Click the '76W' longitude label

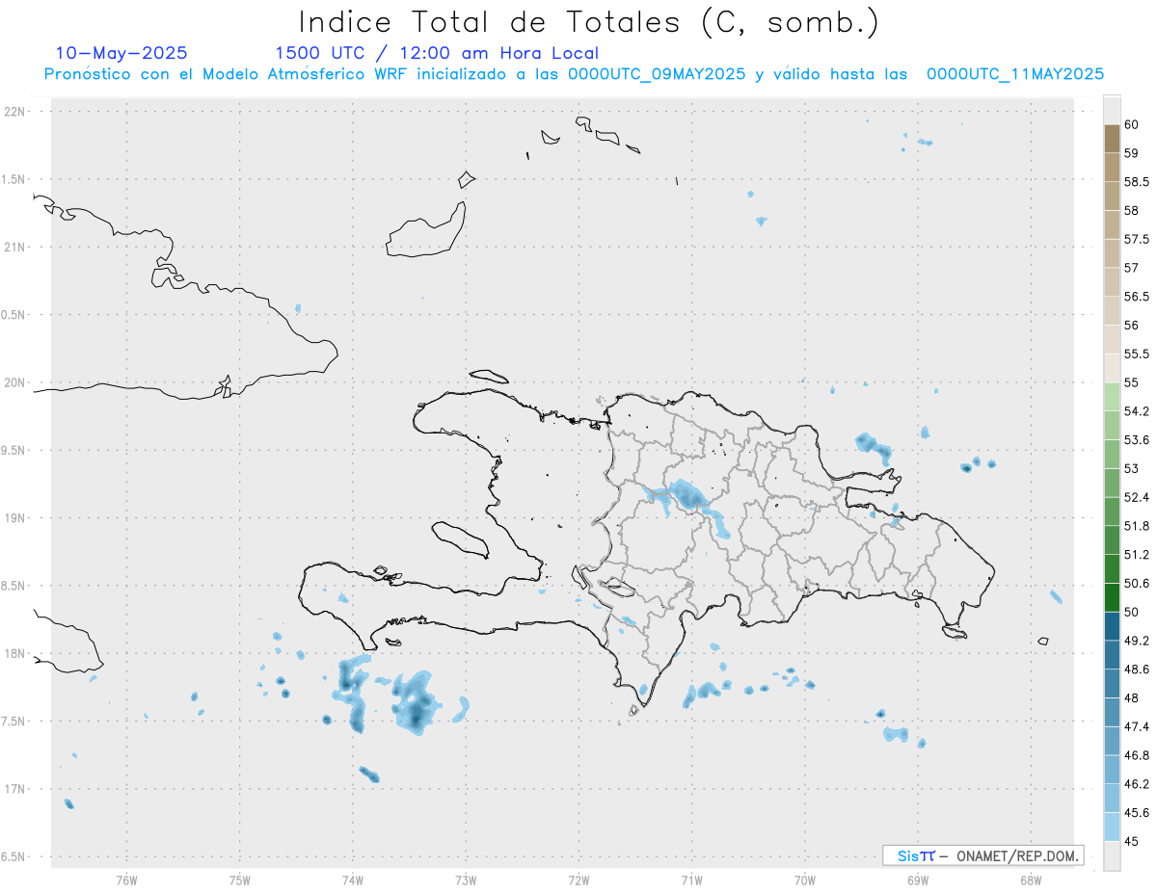coord(126,880)
